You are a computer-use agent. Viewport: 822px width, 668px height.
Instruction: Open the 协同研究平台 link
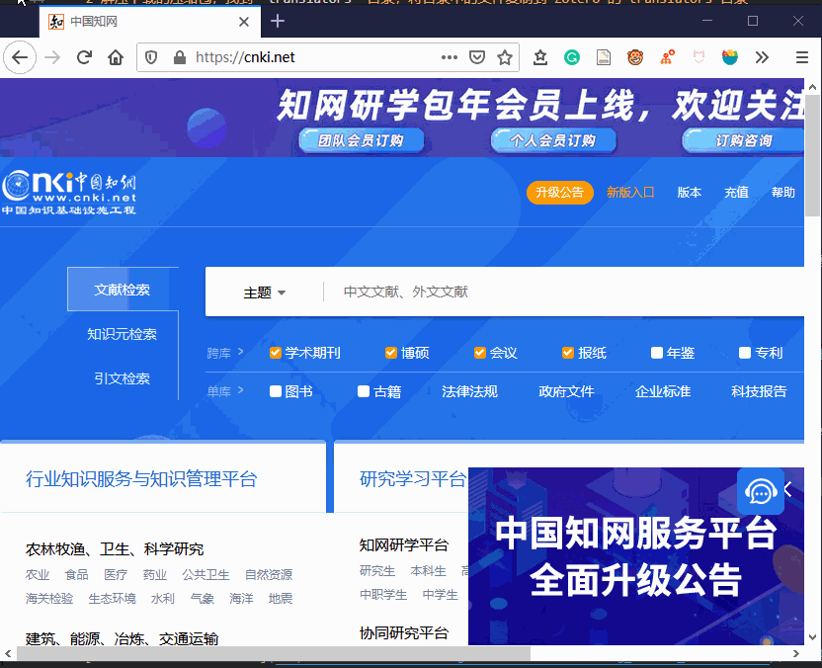[x=404, y=632]
